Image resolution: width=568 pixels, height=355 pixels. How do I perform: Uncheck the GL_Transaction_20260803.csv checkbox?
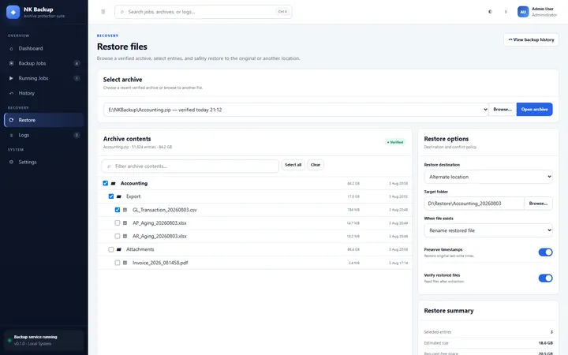[x=118, y=210]
